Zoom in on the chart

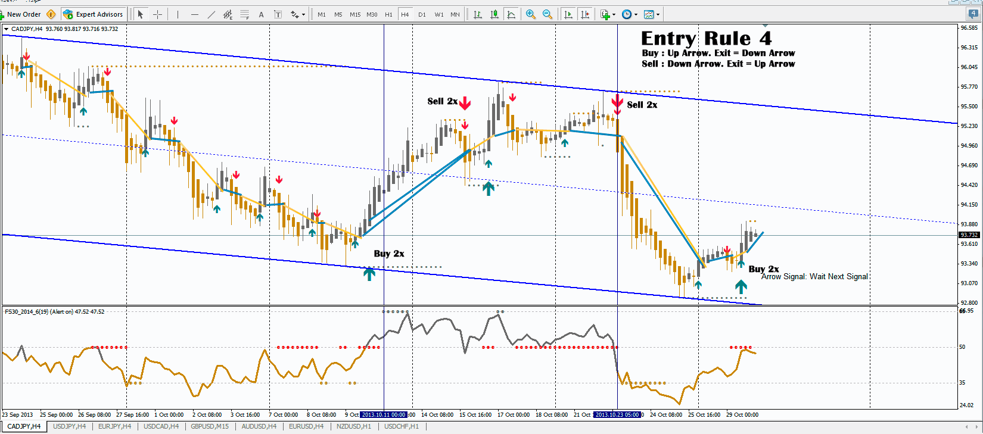(x=530, y=14)
